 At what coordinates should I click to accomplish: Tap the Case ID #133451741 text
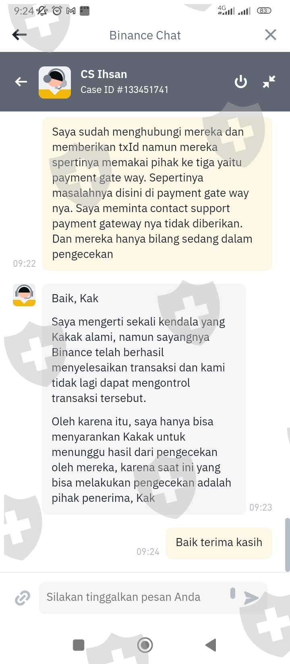click(124, 90)
